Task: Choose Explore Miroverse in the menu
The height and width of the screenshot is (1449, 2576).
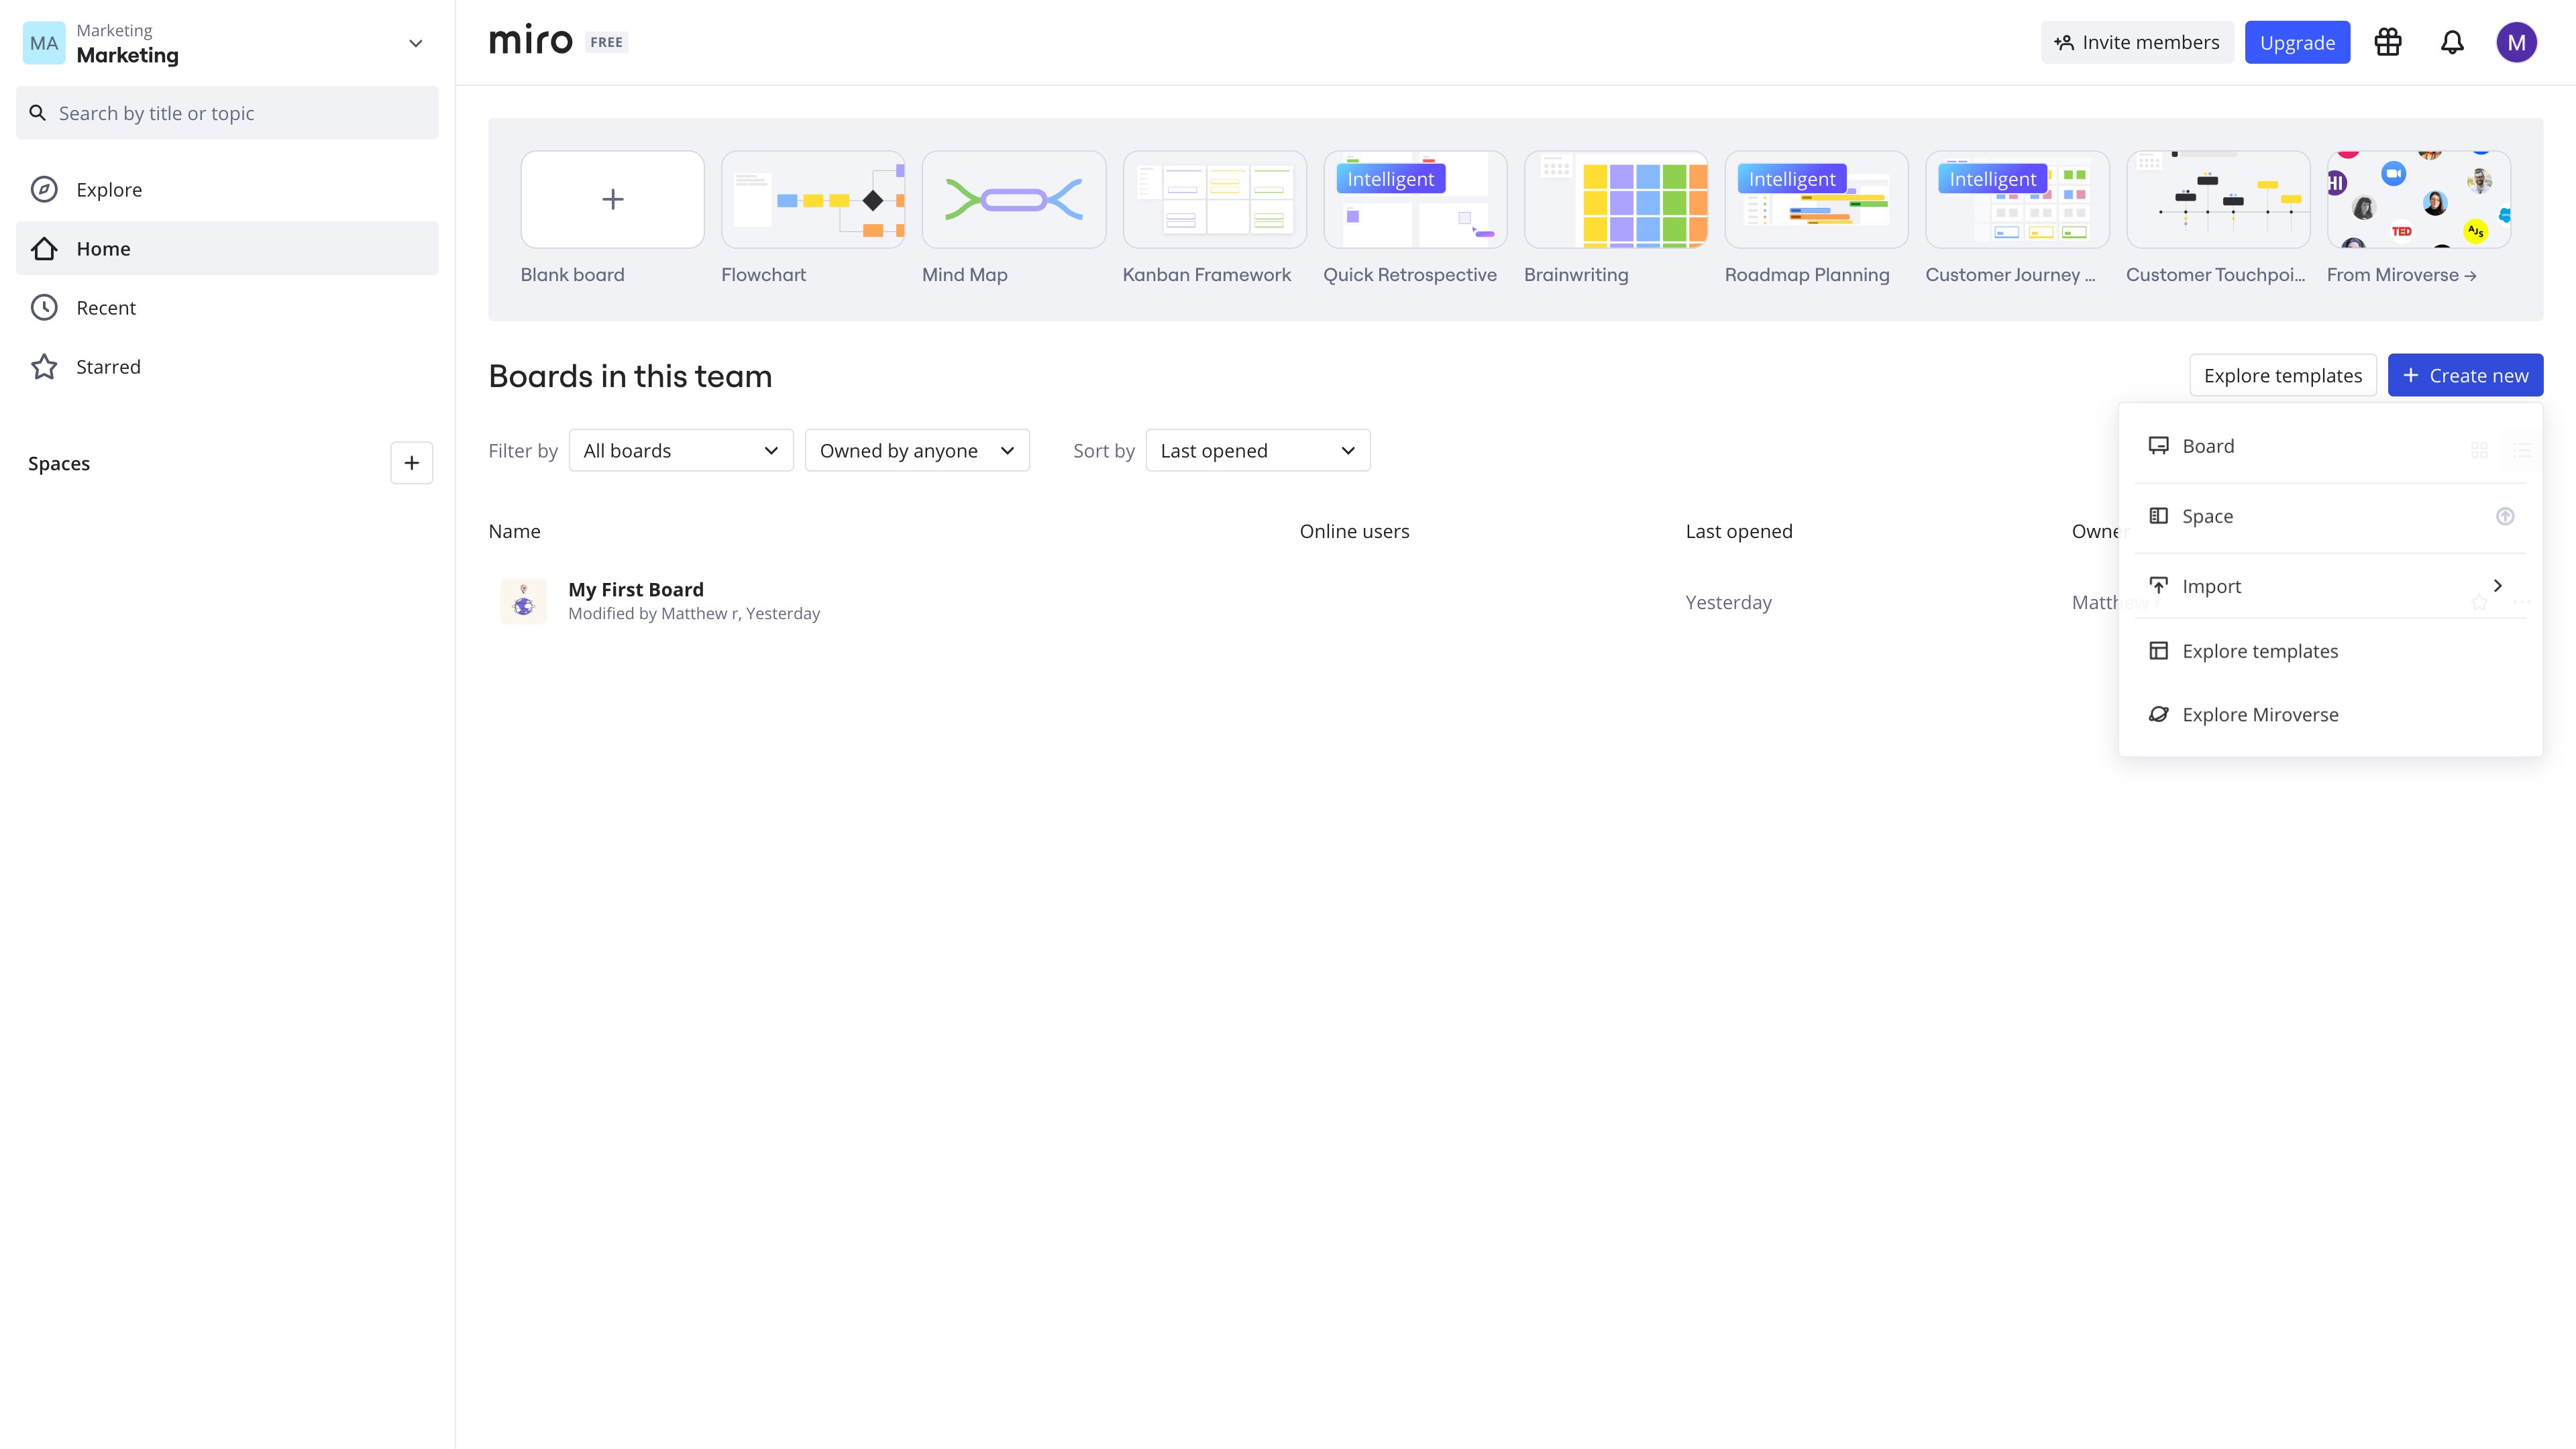Action: (2330, 715)
